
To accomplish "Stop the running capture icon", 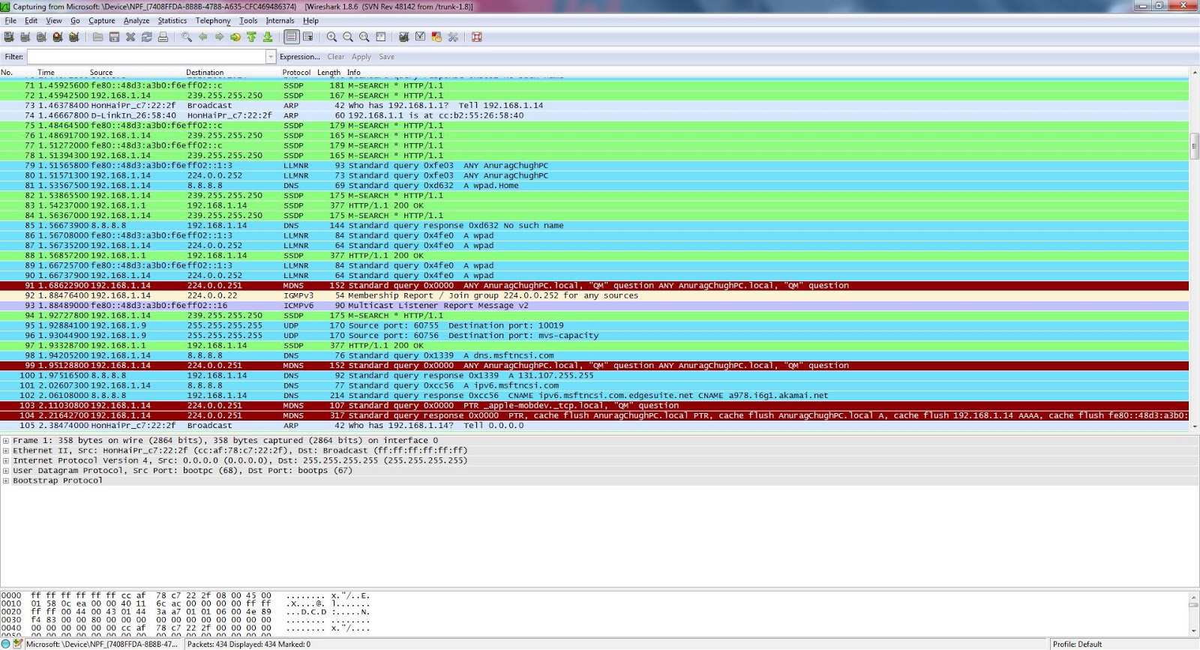I will (x=58, y=37).
